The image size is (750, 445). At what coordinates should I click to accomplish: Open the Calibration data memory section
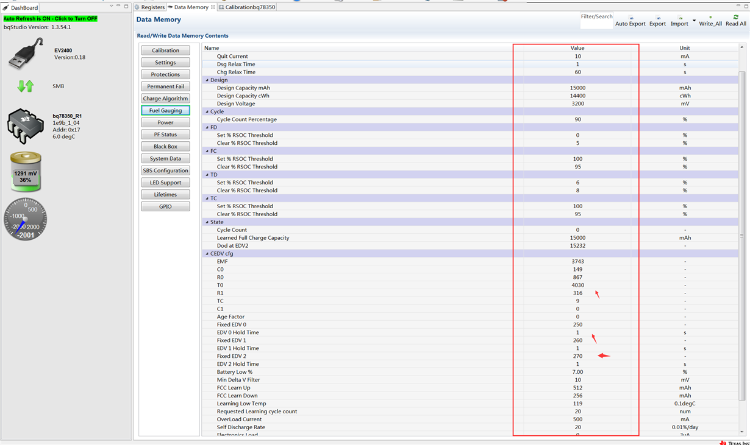click(x=165, y=51)
